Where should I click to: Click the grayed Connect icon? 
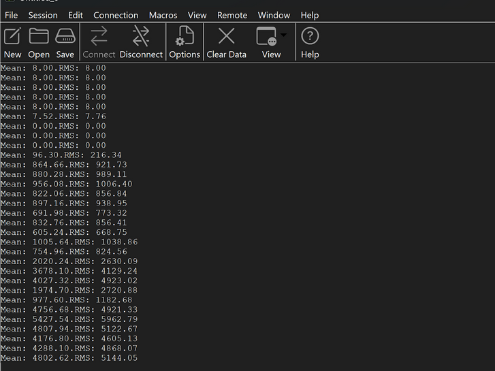coord(99,36)
